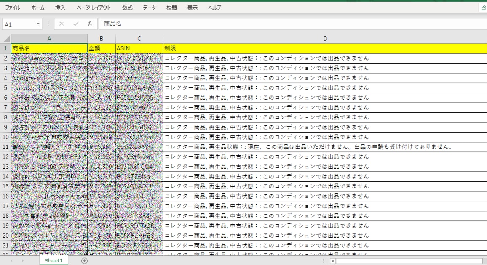Click the horizontal scrollbar track

409,261
